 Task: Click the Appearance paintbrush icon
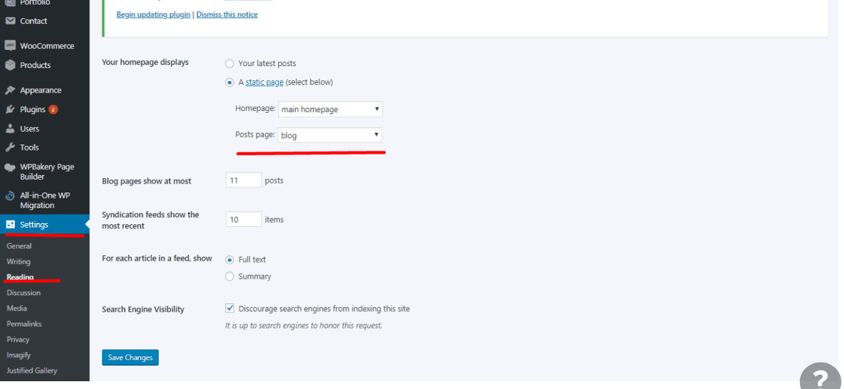point(10,90)
